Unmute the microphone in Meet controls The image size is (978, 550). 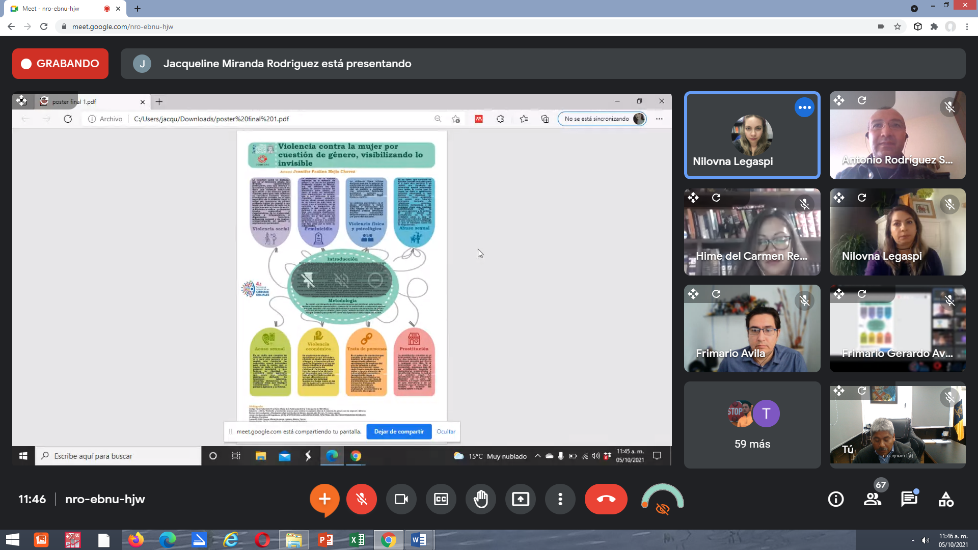coord(362,499)
